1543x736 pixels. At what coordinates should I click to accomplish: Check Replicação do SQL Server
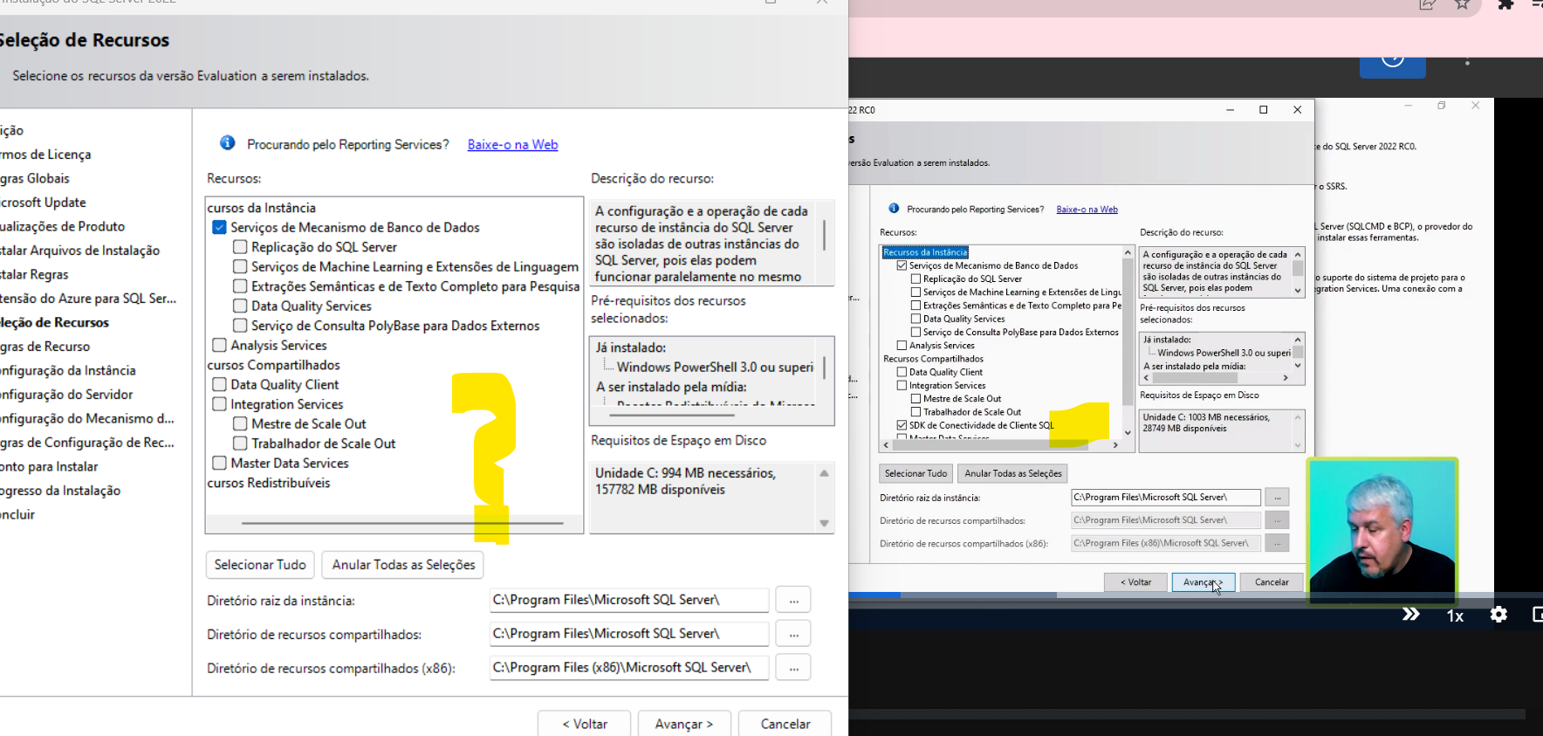click(240, 247)
